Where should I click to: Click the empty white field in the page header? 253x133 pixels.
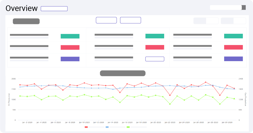coord(226,7)
